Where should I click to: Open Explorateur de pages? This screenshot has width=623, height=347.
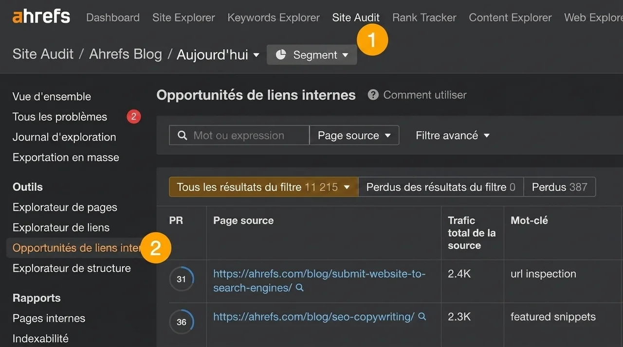click(x=65, y=207)
